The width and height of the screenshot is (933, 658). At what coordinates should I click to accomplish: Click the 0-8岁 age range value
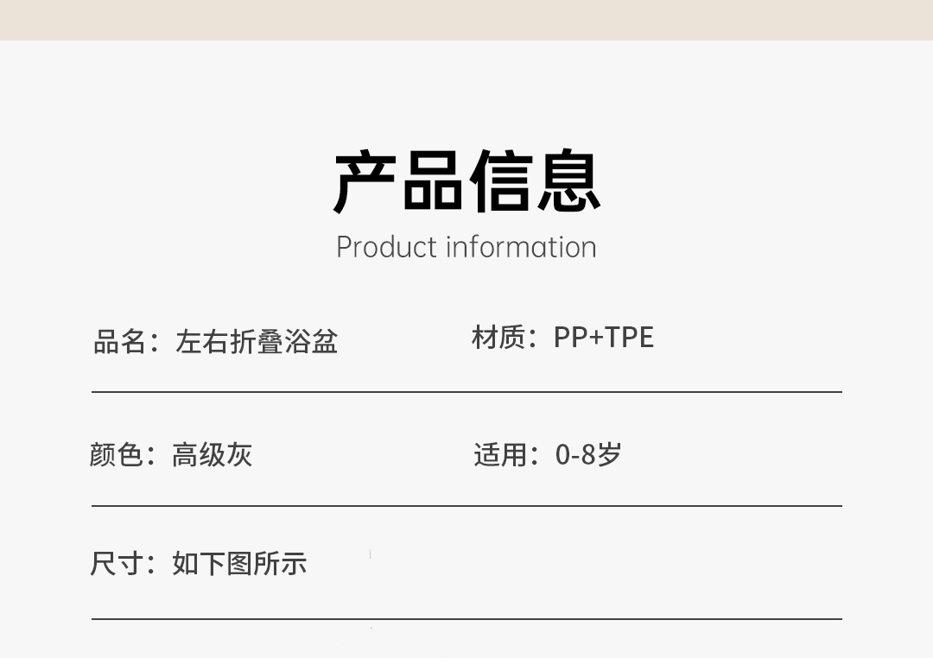[x=588, y=454]
